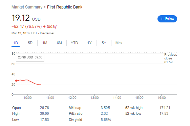Select the 1Y time range
This screenshot has width=190, height=126.
[89, 43]
